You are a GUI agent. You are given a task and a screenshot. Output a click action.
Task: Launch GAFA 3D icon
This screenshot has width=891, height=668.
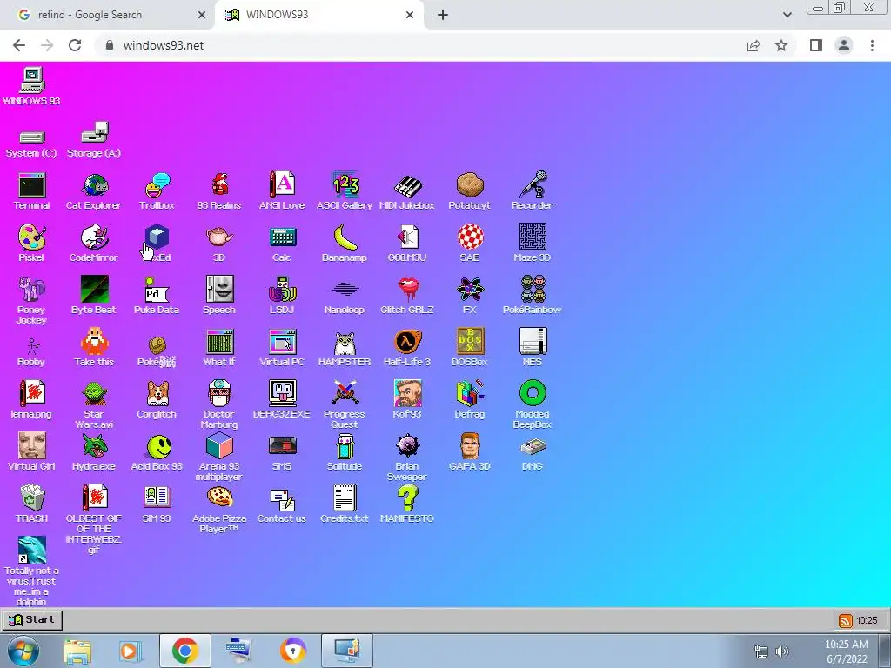(470, 452)
